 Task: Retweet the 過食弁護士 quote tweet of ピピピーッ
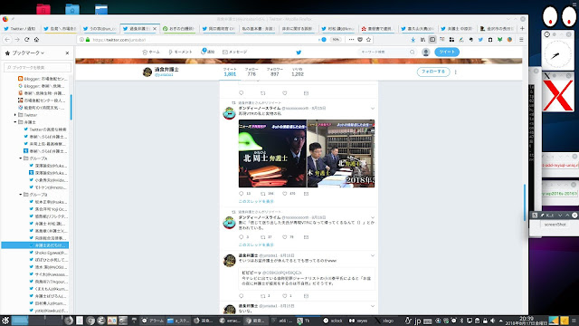click(x=263, y=296)
